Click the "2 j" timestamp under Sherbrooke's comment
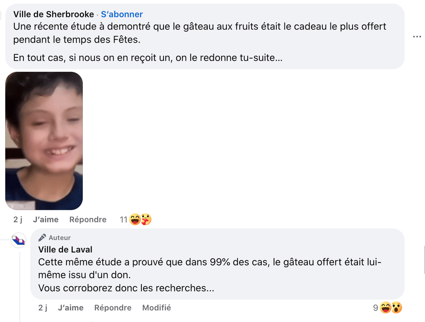 (18, 219)
